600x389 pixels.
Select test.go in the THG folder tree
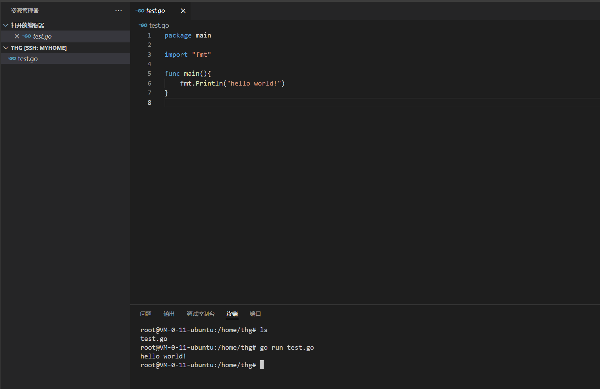click(x=28, y=59)
